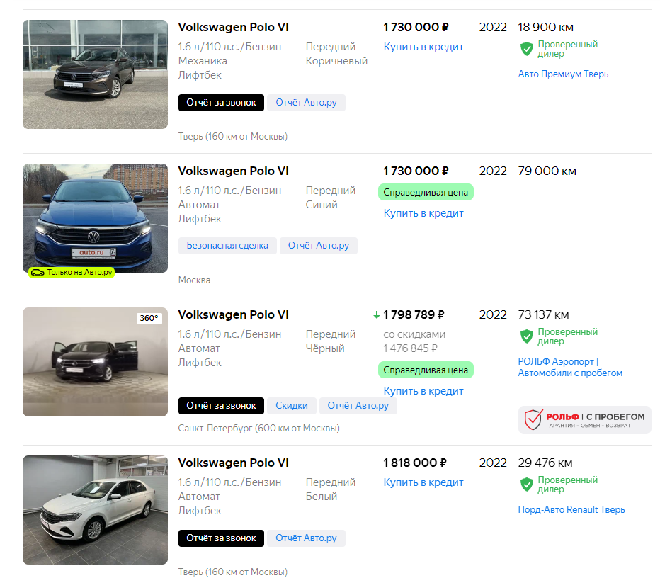Click the verified dealer shield on the Норд-Авто listing
The width and height of the screenshot is (660, 578).
526,484
